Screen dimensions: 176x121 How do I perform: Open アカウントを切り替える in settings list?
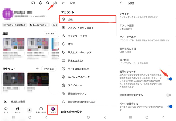point(88,28)
